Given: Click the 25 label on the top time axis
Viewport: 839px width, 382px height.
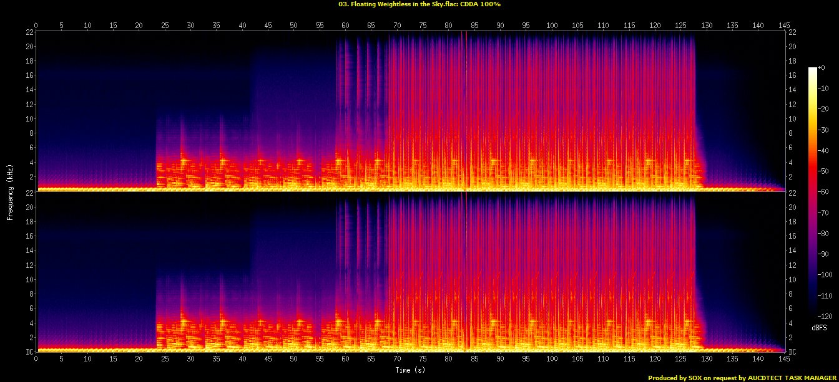Looking at the screenshot, I should 165,25.
